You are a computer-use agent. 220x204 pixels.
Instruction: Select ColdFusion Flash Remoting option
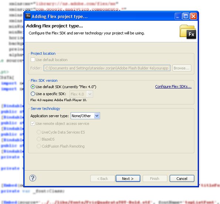[39, 146]
